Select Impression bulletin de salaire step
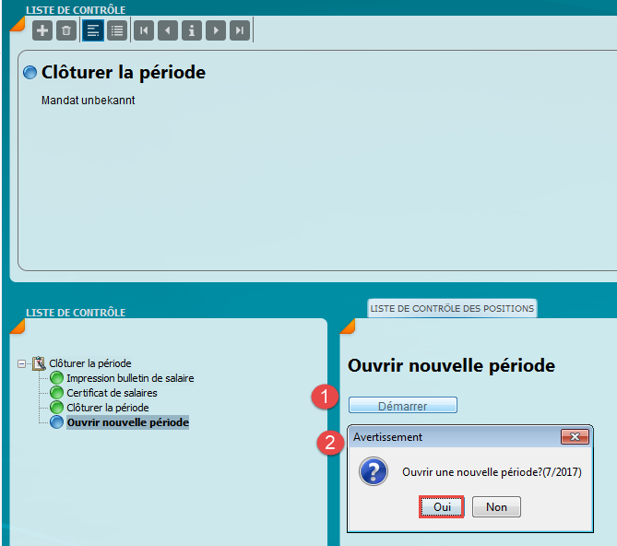 [x=130, y=378]
